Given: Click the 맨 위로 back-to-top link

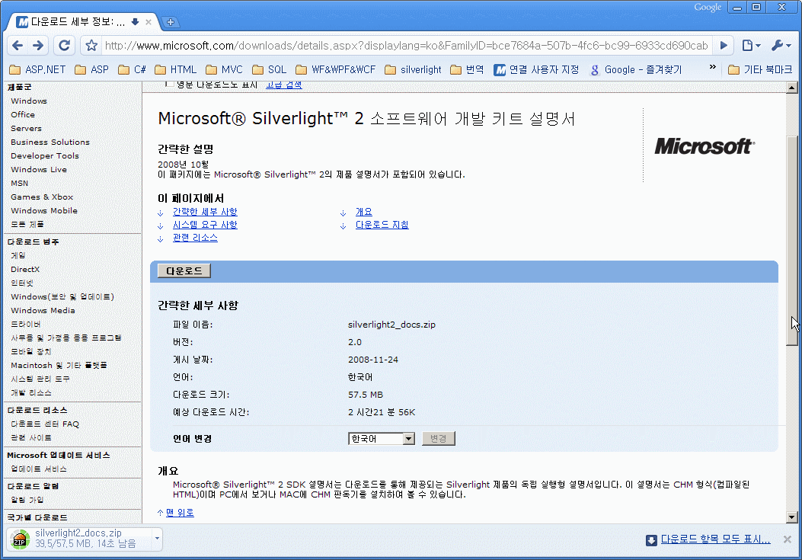Looking at the screenshot, I should pos(180,513).
